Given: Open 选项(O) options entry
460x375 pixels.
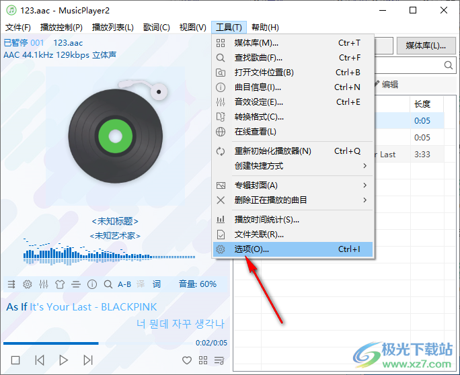Looking at the screenshot, I should point(293,249).
